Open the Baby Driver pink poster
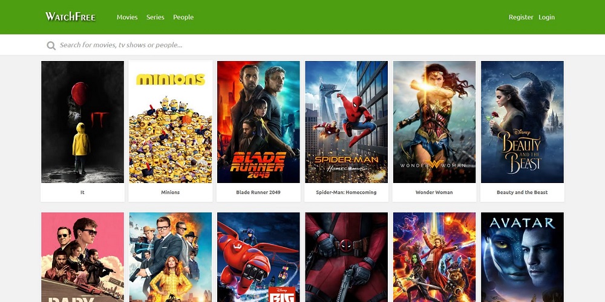Screen dimensions: 605x302 pyautogui.click(x=82, y=257)
